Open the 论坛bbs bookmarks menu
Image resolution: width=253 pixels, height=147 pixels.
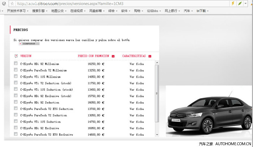tap(154, 11)
